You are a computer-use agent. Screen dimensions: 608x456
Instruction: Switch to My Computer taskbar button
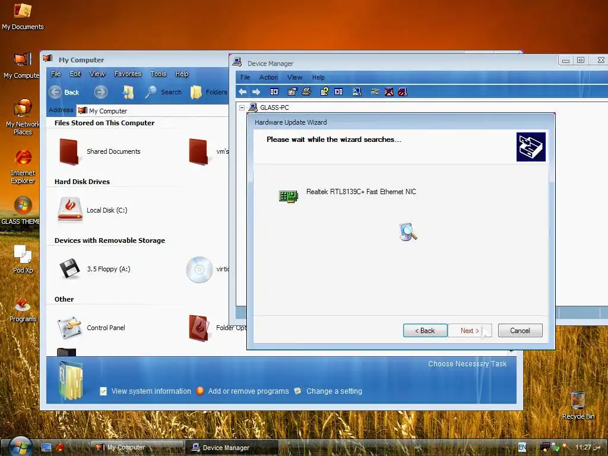137,447
